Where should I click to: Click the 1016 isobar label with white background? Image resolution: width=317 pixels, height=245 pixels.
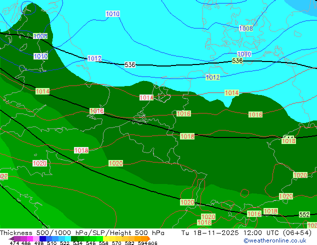click(96, 111)
